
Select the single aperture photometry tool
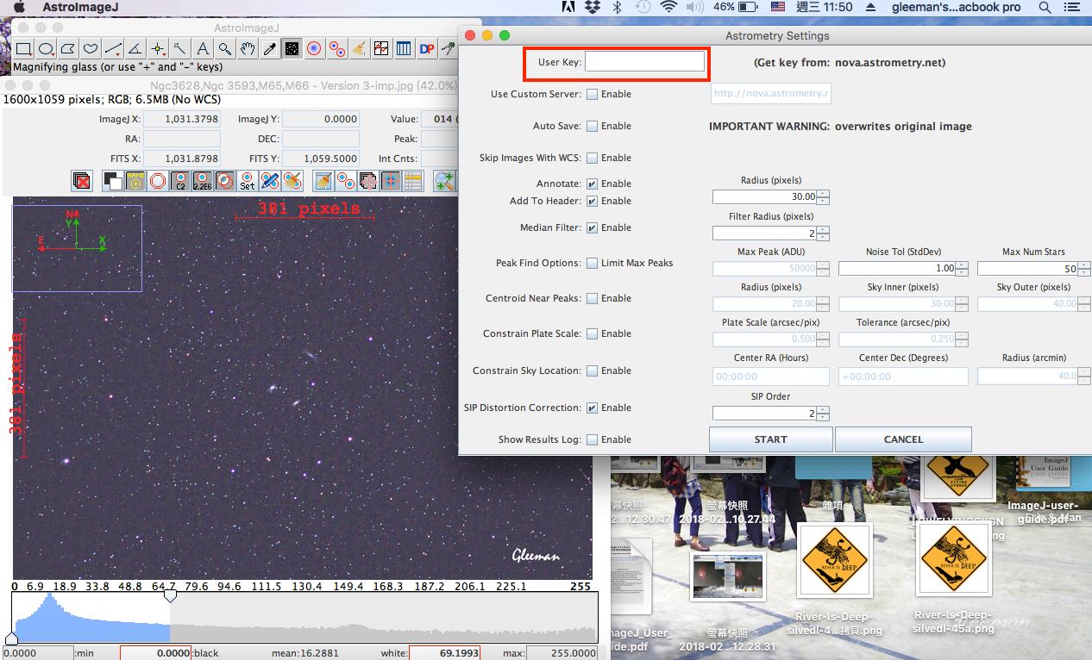(312, 49)
